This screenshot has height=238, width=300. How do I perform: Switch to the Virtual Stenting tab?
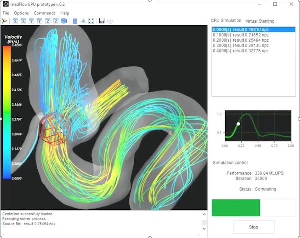[260, 21]
